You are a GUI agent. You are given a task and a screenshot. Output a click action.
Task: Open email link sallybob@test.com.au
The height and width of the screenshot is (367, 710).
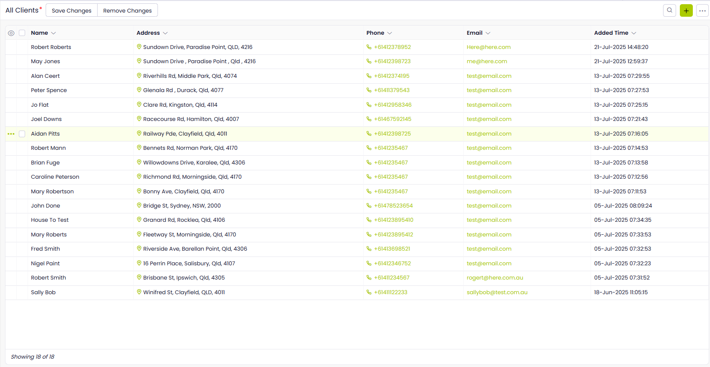497,293
